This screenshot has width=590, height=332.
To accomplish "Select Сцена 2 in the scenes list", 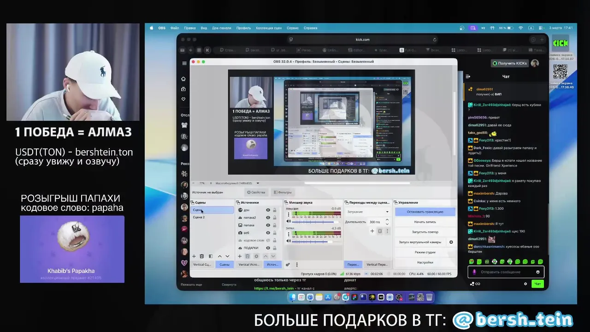I will [212, 217].
